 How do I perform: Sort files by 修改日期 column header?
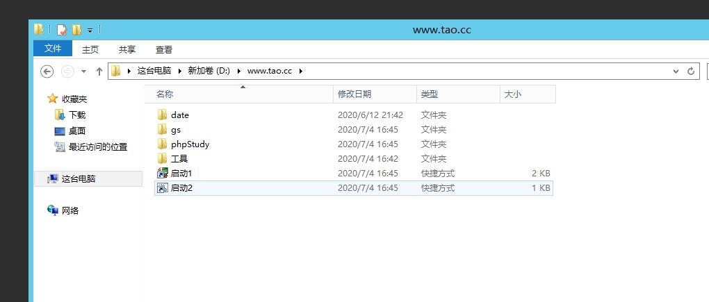pos(354,94)
